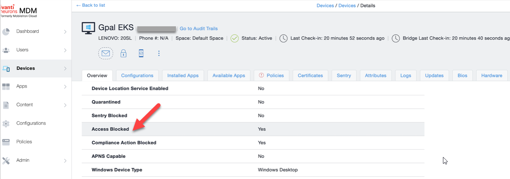The width and height of the screenshot is (510, 179).
Task: Click the first Devices breadcrumb link
Action: click(325, 5)
